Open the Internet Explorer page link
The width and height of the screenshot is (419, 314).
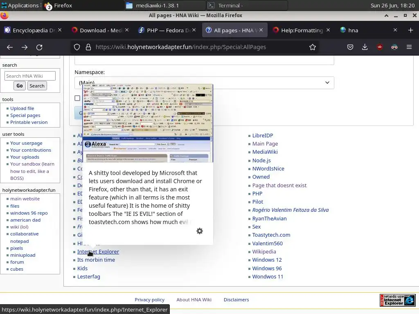98,251
